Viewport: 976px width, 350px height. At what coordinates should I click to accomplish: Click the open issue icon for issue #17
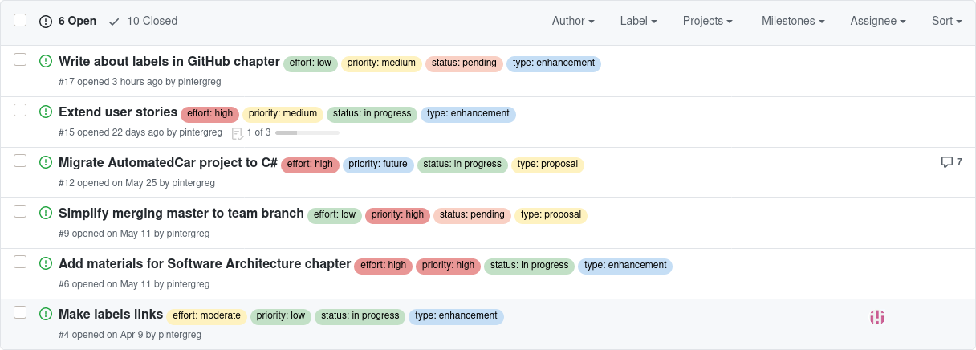(x=46, y=61)
